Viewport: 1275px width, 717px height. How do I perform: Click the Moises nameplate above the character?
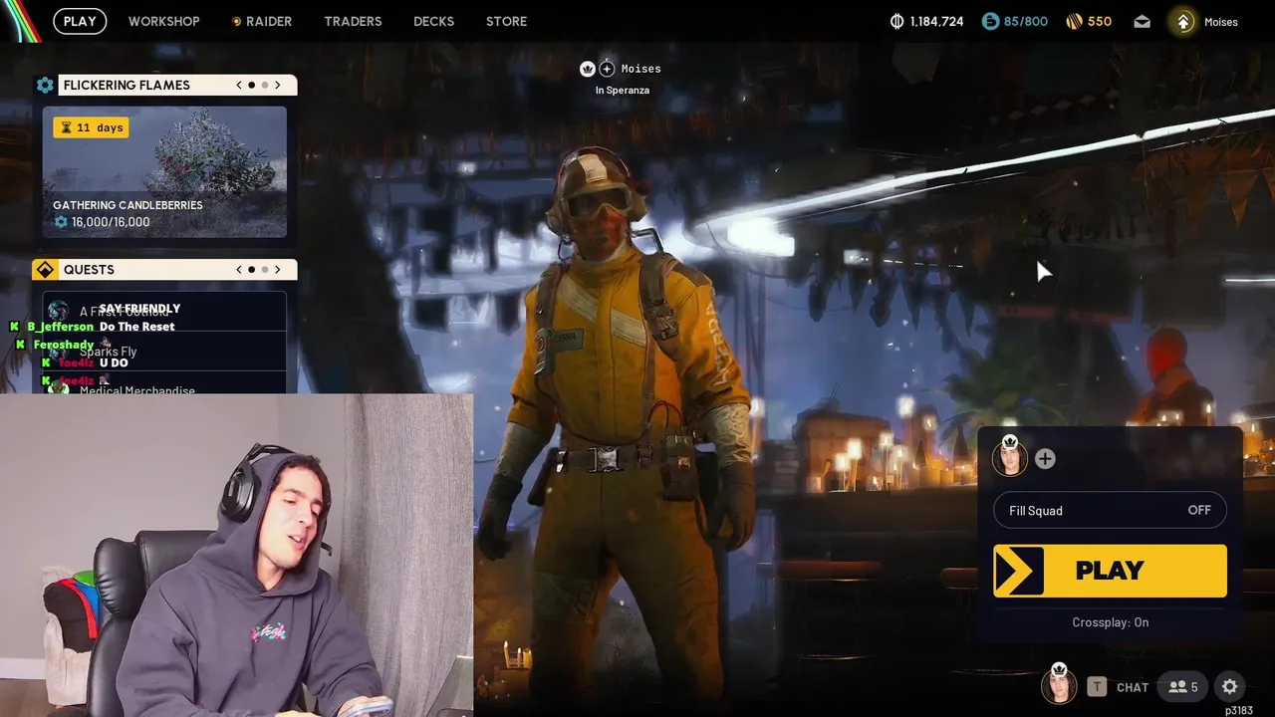pyautogui.click(x=640, y=69)
